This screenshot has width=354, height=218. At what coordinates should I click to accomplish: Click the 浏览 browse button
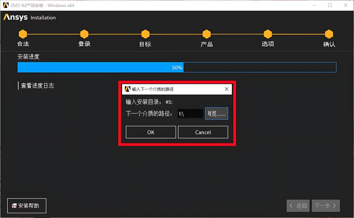click(217, 113)
